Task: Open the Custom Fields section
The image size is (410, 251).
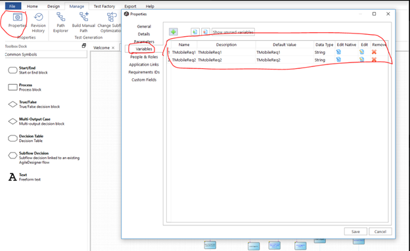Action: coord(144,80)
